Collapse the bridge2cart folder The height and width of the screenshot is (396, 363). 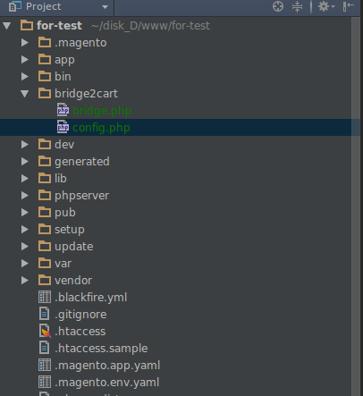click(x=25, y=94)
